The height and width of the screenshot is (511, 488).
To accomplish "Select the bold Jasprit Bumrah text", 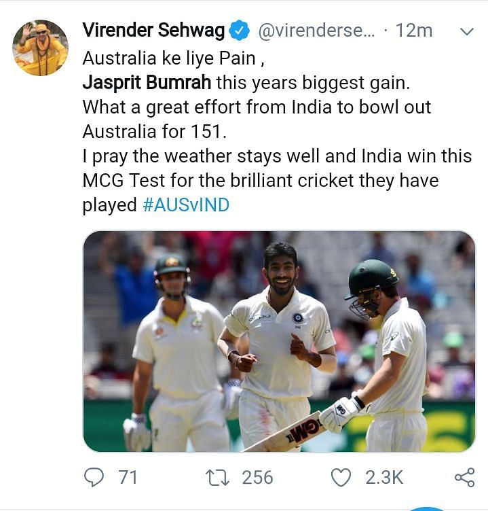I will (x=147, y=83).
